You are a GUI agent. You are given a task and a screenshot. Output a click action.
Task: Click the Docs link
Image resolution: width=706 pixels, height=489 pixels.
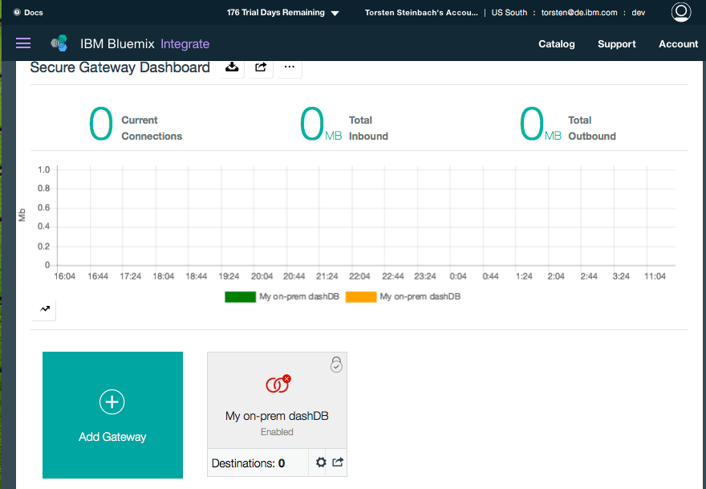[x=34, y=13]
